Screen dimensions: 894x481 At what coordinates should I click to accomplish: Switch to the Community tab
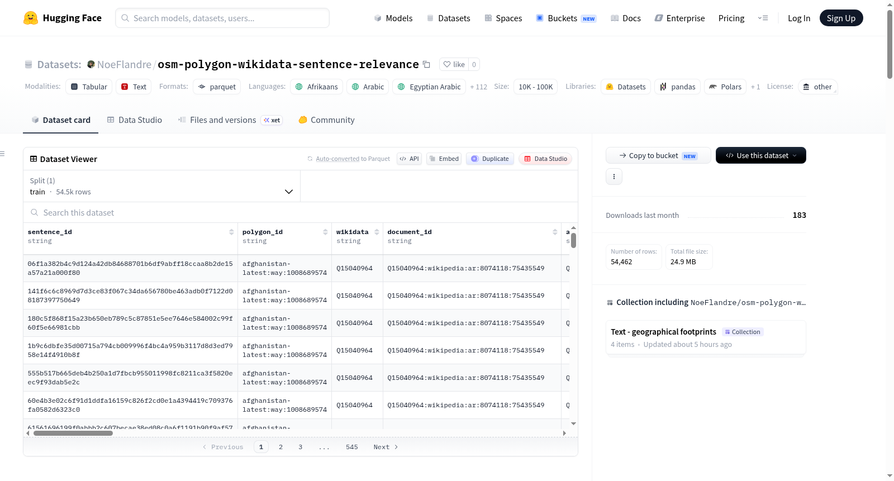pos(326,120)
